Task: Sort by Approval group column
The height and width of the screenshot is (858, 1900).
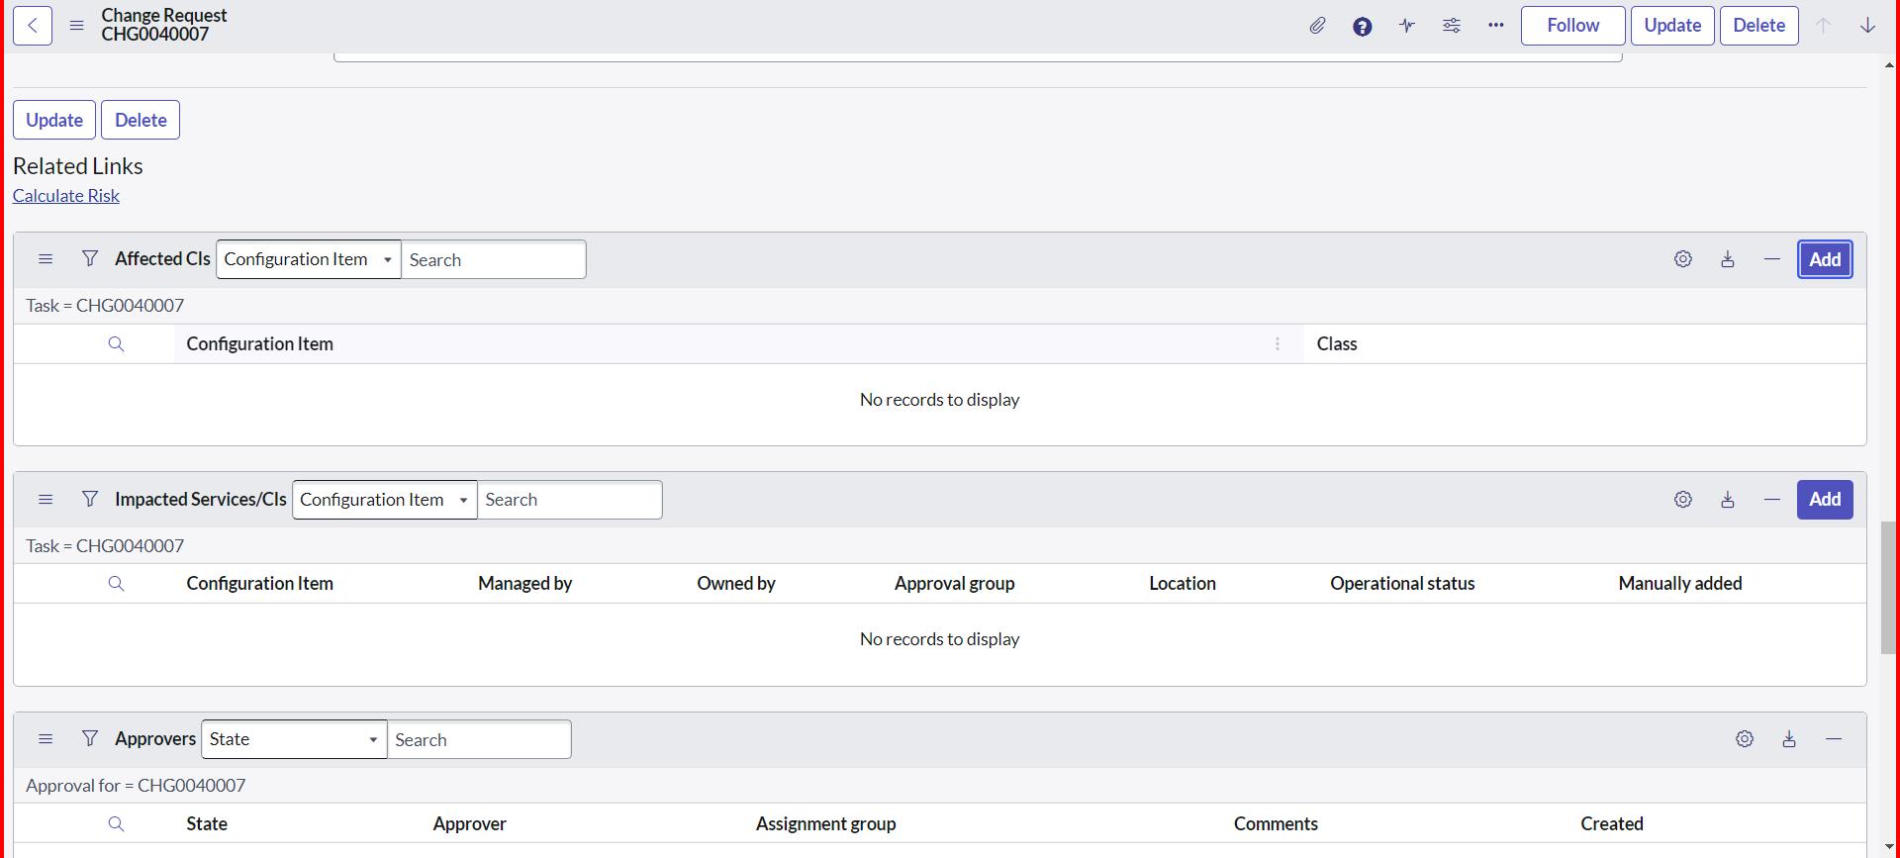Action: (954, 584)
